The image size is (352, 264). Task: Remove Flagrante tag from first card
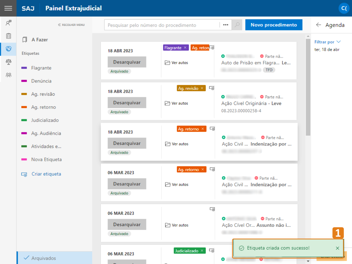coord(185,48)
